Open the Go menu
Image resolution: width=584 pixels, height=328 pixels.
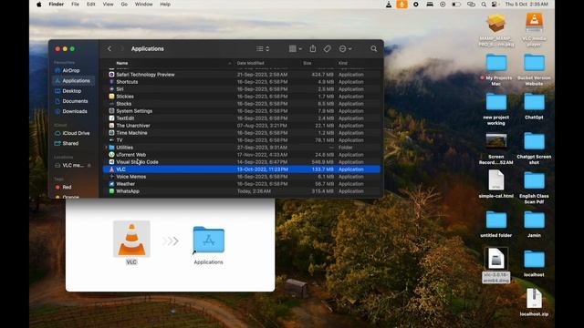[124, 5]
